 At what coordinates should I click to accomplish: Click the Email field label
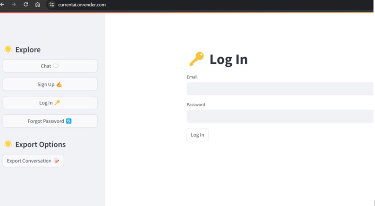tap(192, 77)
